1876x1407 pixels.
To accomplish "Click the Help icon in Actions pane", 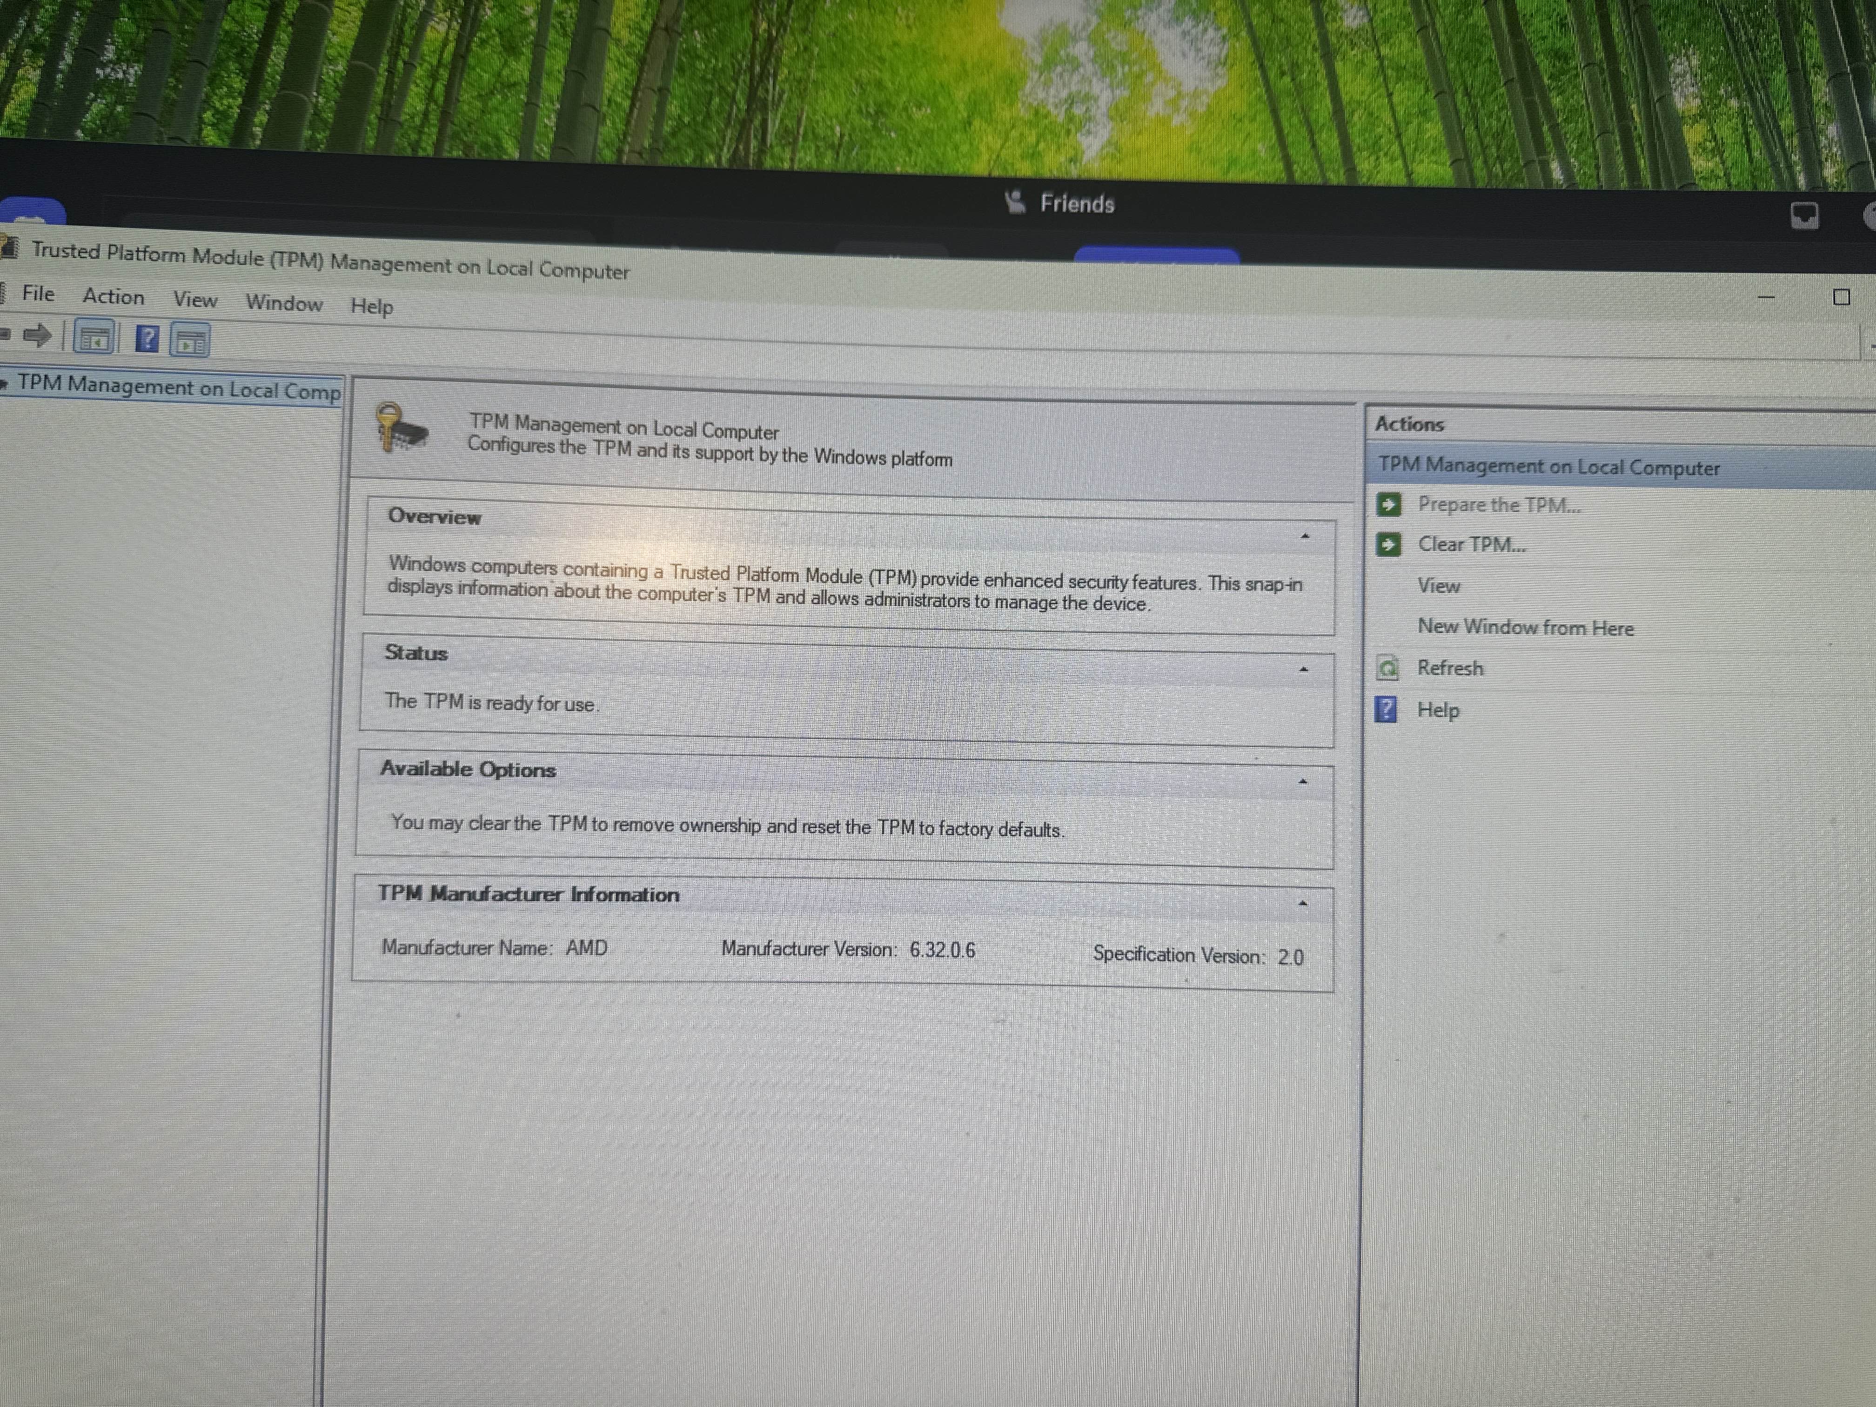I will (1386, 709).
